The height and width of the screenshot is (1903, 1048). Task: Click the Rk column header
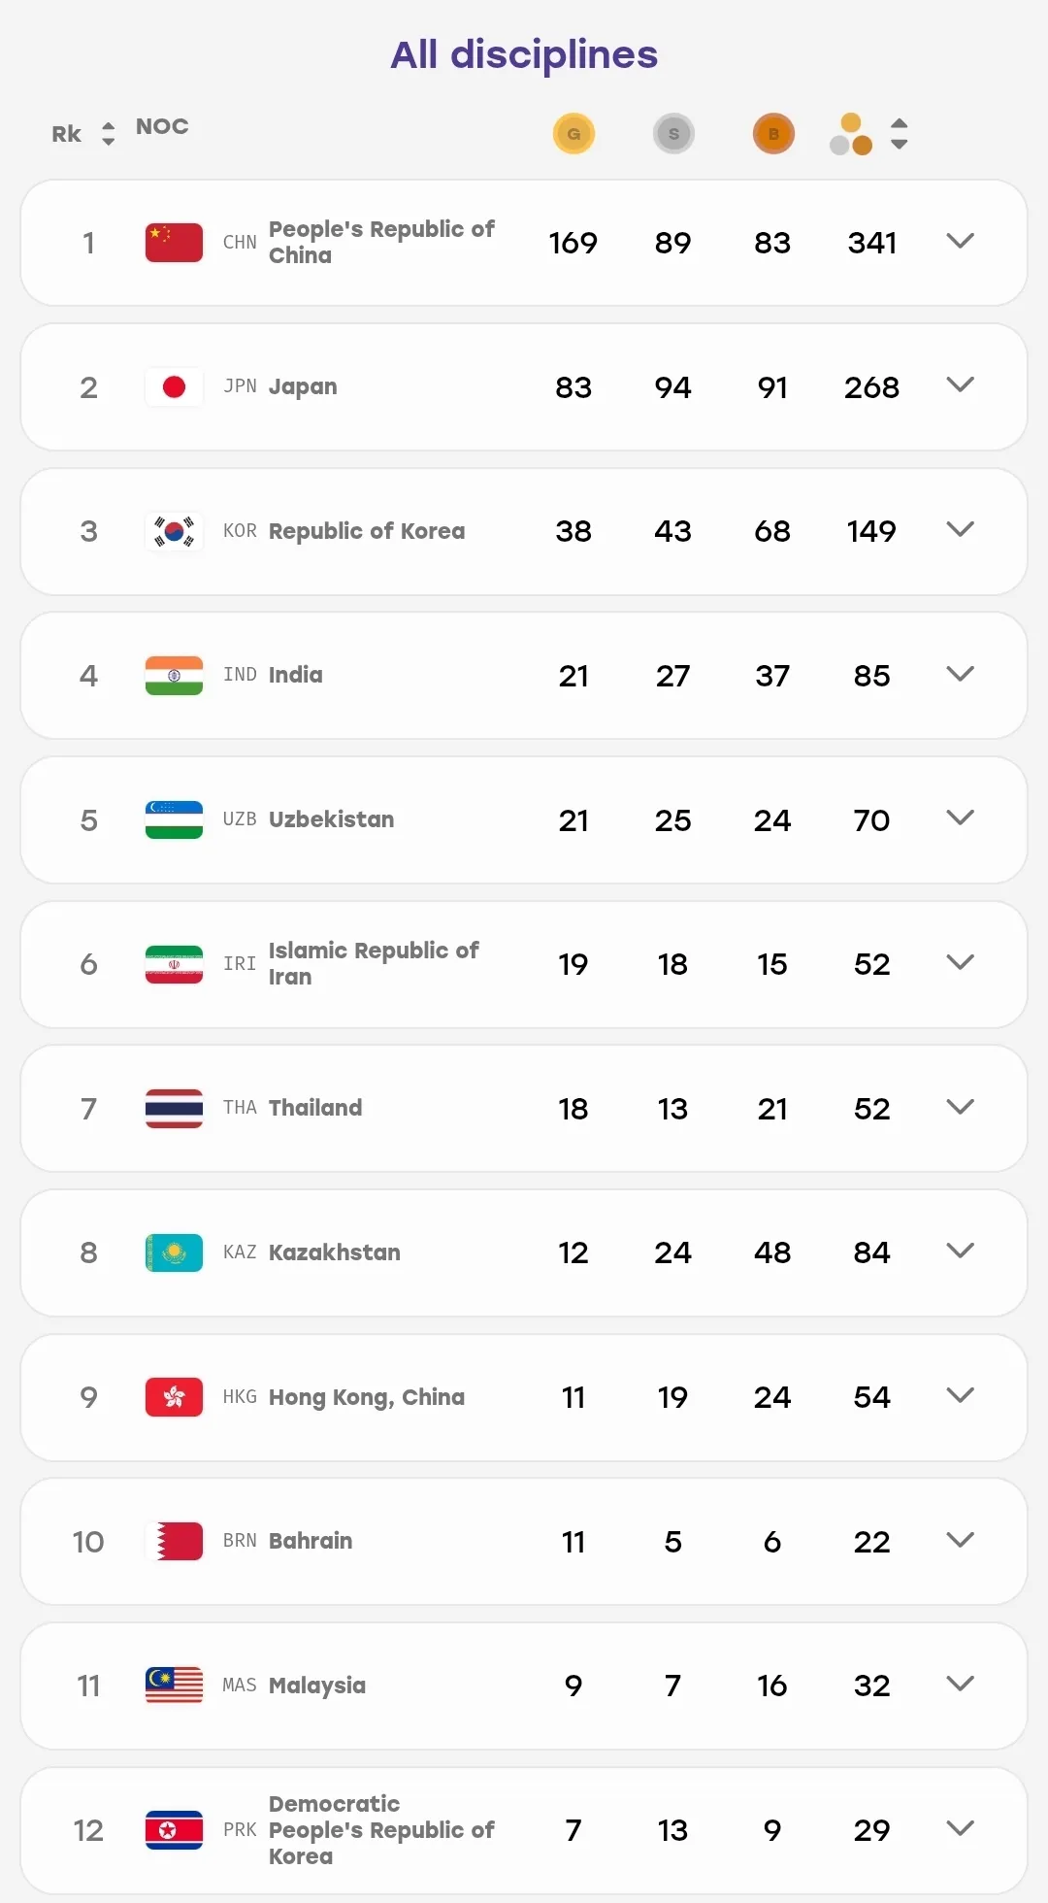click(x=66, y=134)
